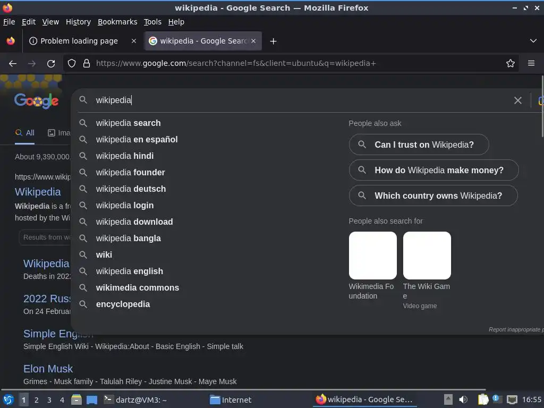Open the system start menu icon
The image size is (544, 408).
click(8, 399)
